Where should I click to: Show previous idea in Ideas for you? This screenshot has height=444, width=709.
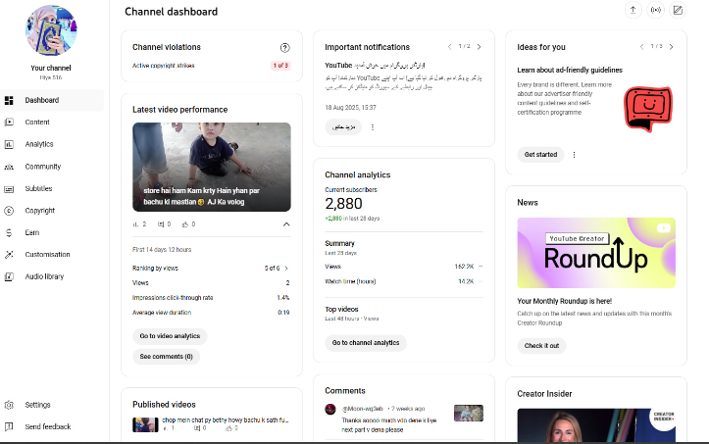pyautogui.click(x=641, y=47)
